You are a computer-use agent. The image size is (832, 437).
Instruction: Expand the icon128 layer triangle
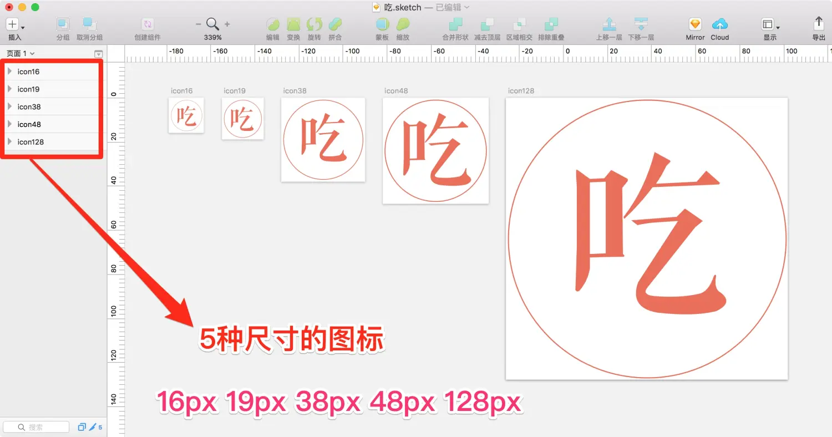coord(9,141)
